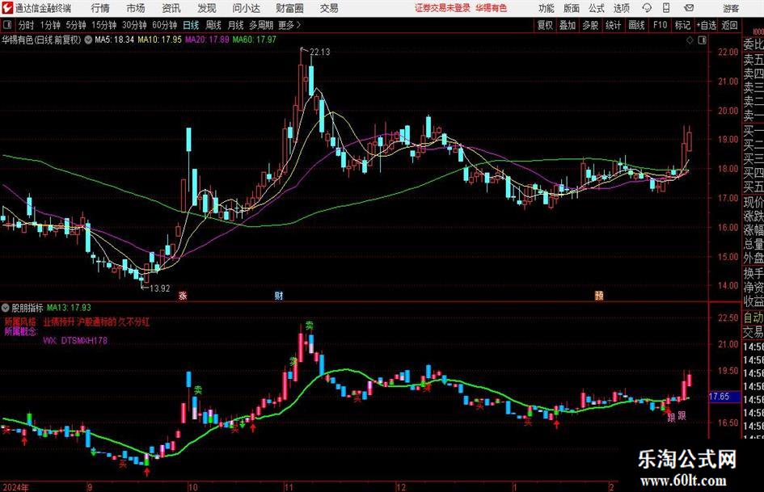Open the 行情 menu
The width and height of the screenshot is (764, 492).
click(100, 8)
